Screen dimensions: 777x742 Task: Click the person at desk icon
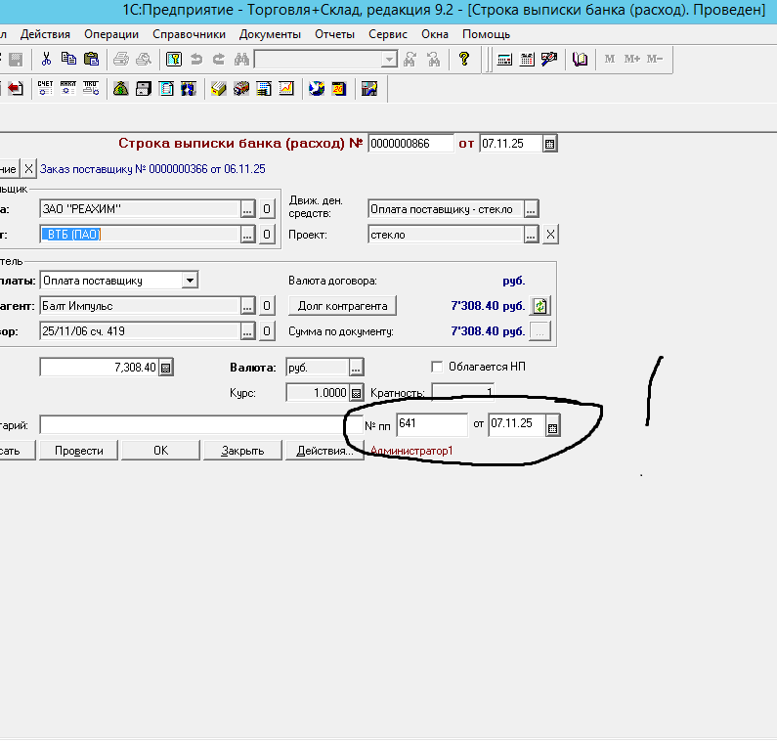(x=369, y=89)
